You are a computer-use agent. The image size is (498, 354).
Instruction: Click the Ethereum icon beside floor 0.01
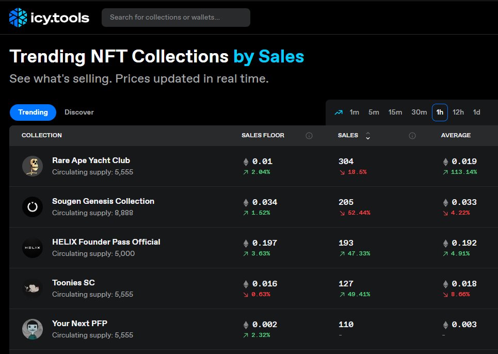click(x=246, y=162)
